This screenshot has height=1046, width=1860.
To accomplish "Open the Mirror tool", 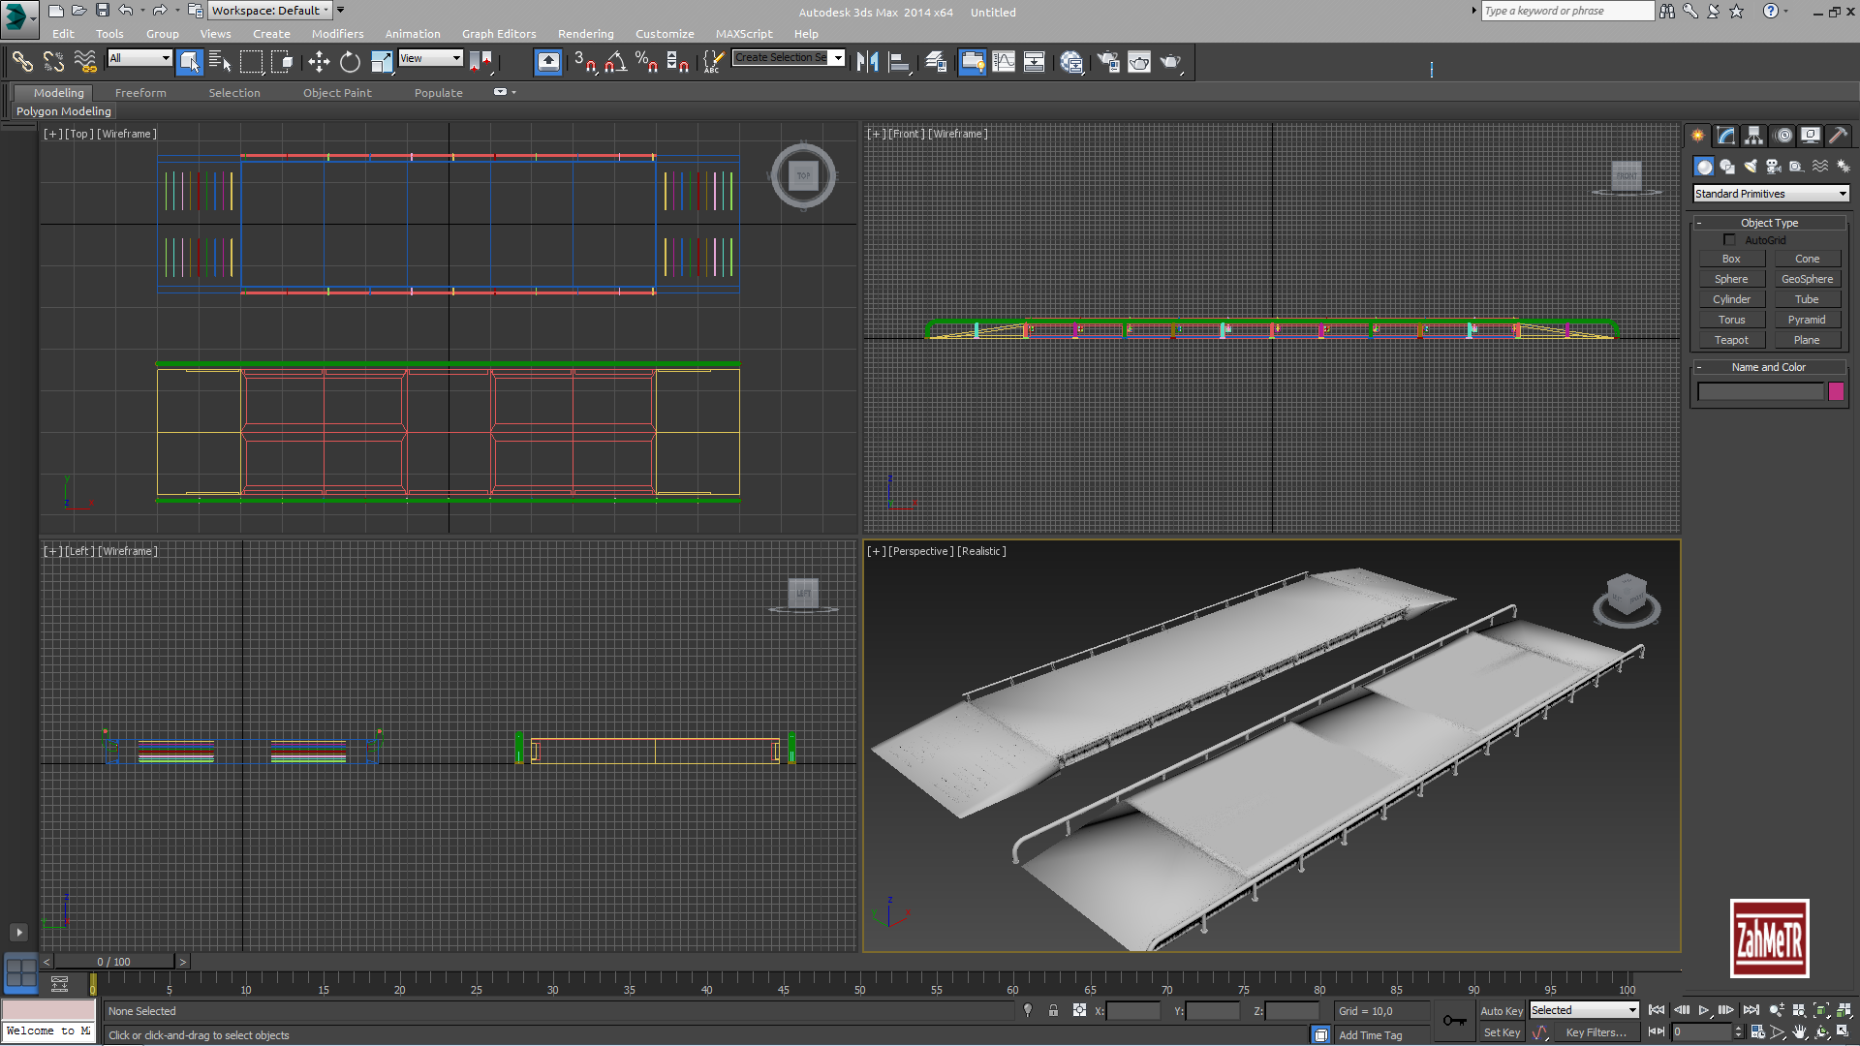I will 867,61.
